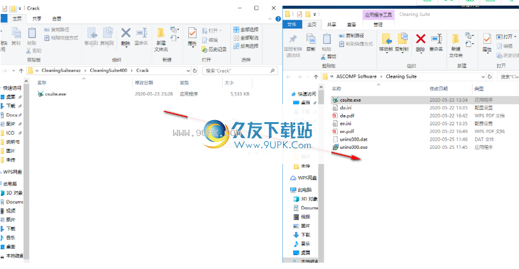Maximize the Crack window

pos(256,8)
